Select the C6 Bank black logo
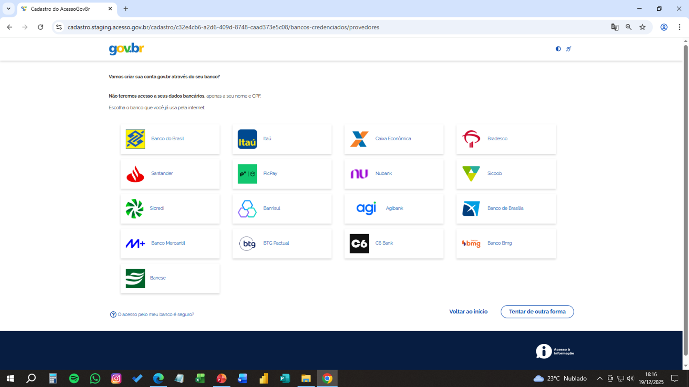 coord(359,243)
